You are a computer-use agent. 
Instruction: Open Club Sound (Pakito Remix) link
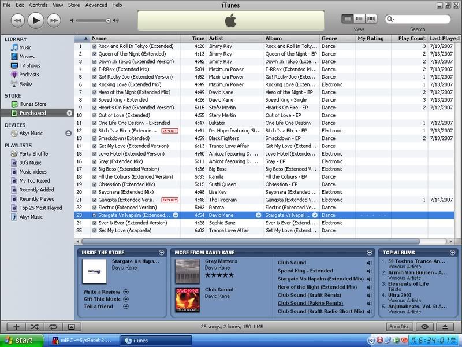pyautogui.click(x=310, y=303)
